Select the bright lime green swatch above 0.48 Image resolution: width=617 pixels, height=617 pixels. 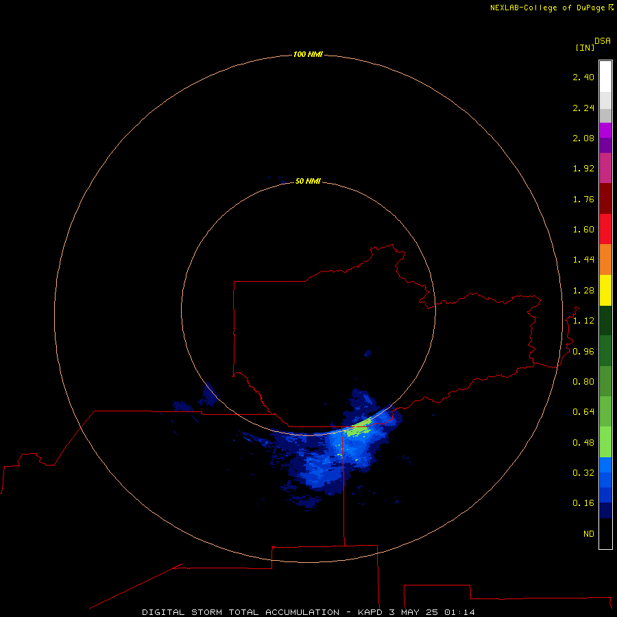[x=605, y=442]
